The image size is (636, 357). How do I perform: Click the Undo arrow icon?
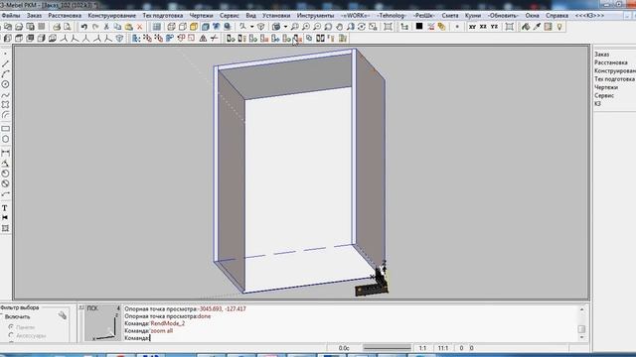83,27
